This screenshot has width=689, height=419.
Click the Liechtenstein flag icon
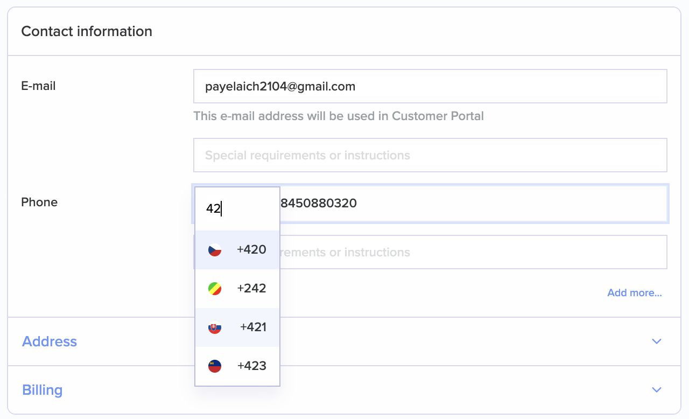point(215,366)
